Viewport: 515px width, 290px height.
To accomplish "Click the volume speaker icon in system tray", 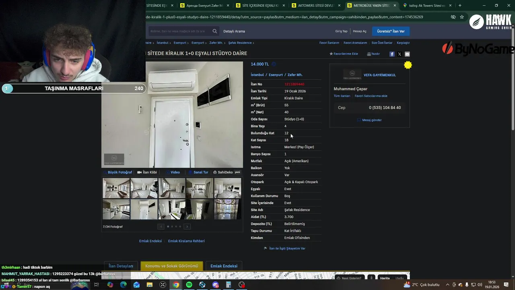I will 480,285.
